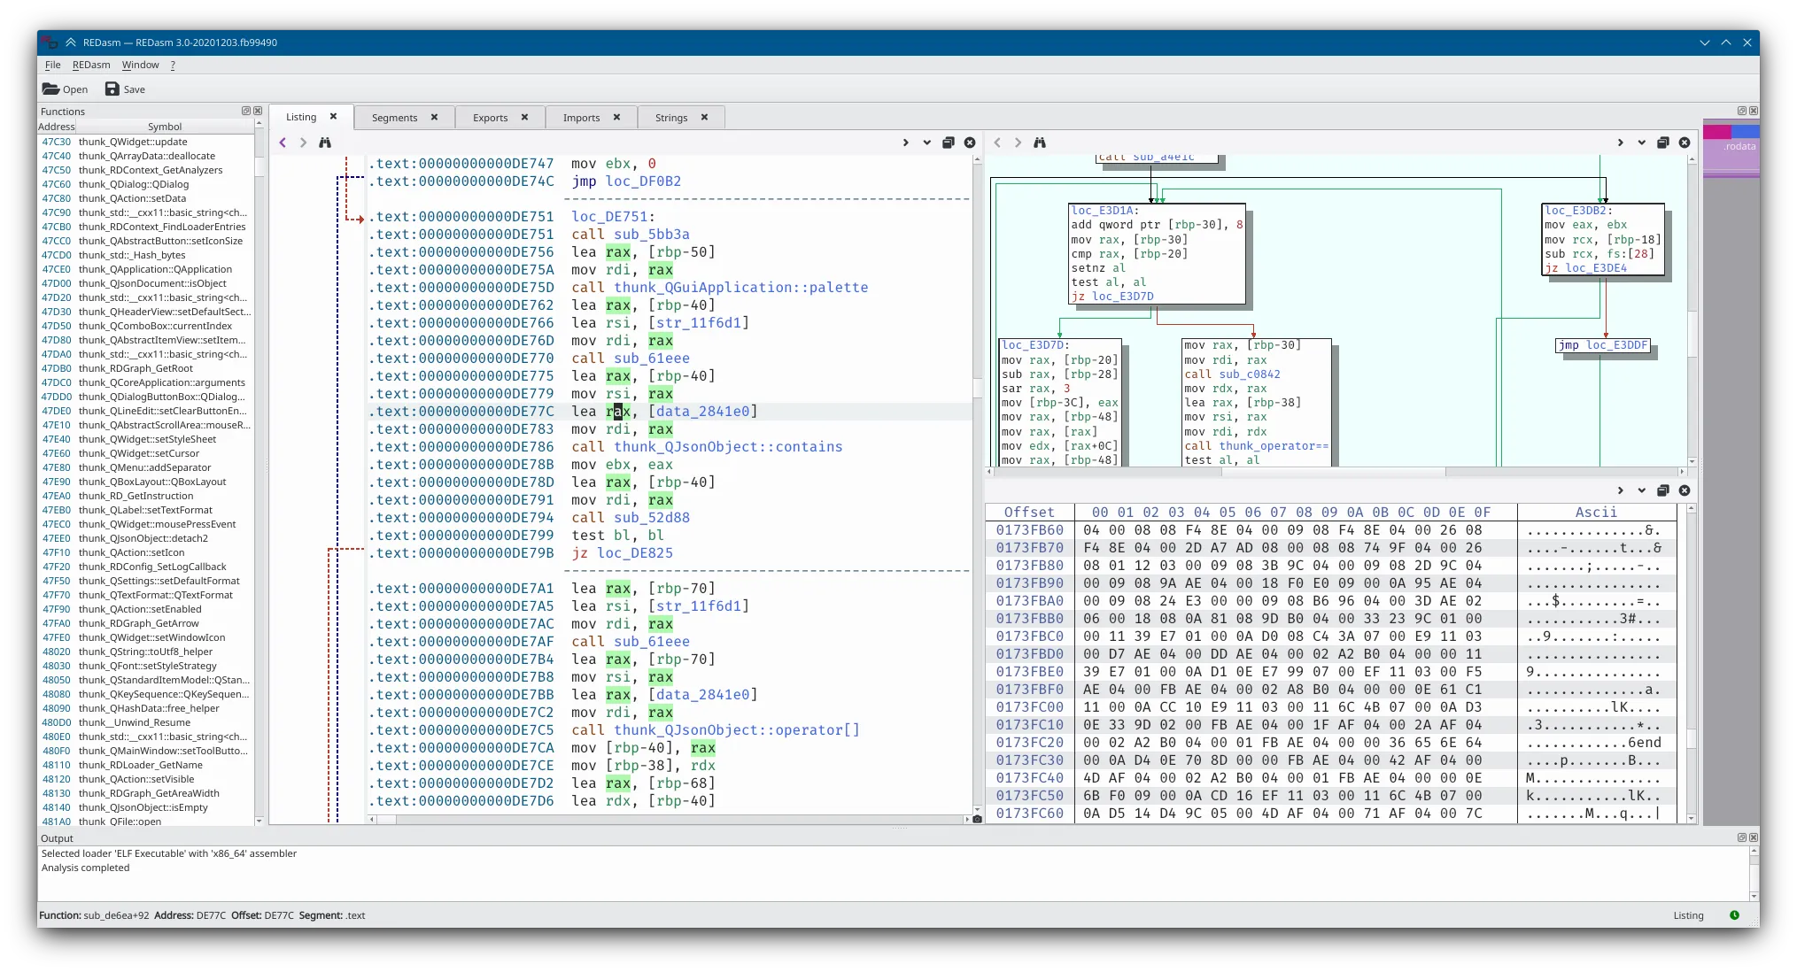Viewport: 1797px width, 972px height.
Task: Open the chevron dropdown above the hex dump
Action: (1641, 490)
